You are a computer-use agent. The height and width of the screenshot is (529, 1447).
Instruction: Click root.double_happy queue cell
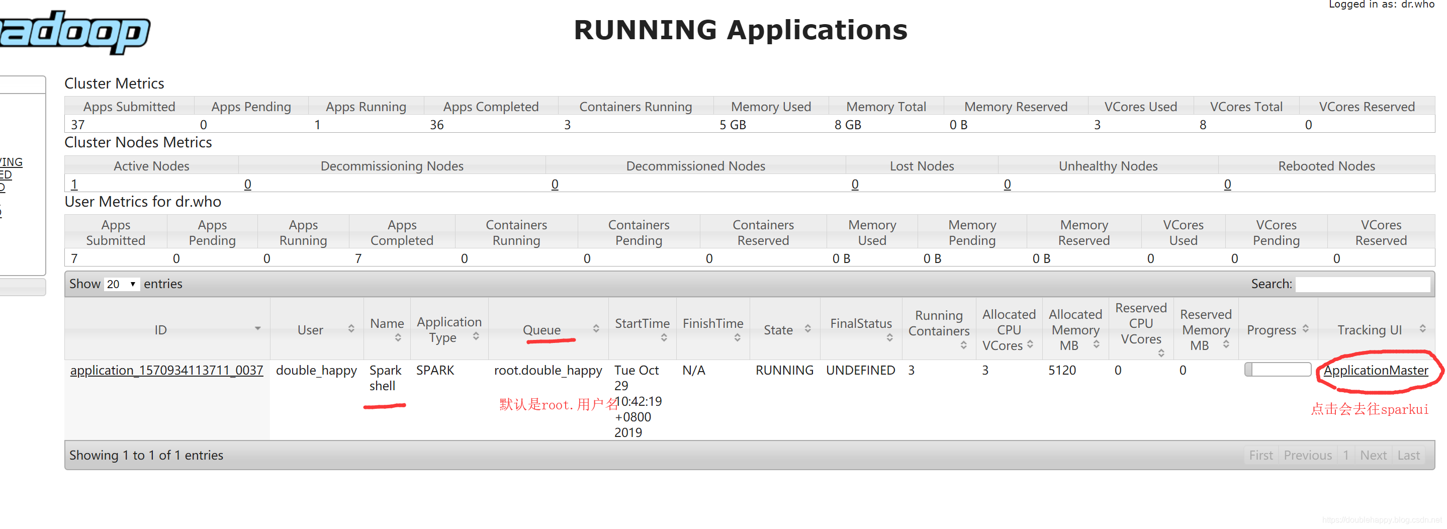[548, 371]
